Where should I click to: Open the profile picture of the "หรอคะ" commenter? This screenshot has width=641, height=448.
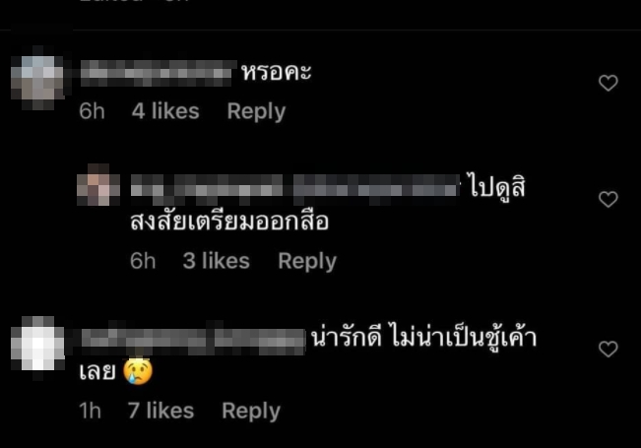point(37,78)
